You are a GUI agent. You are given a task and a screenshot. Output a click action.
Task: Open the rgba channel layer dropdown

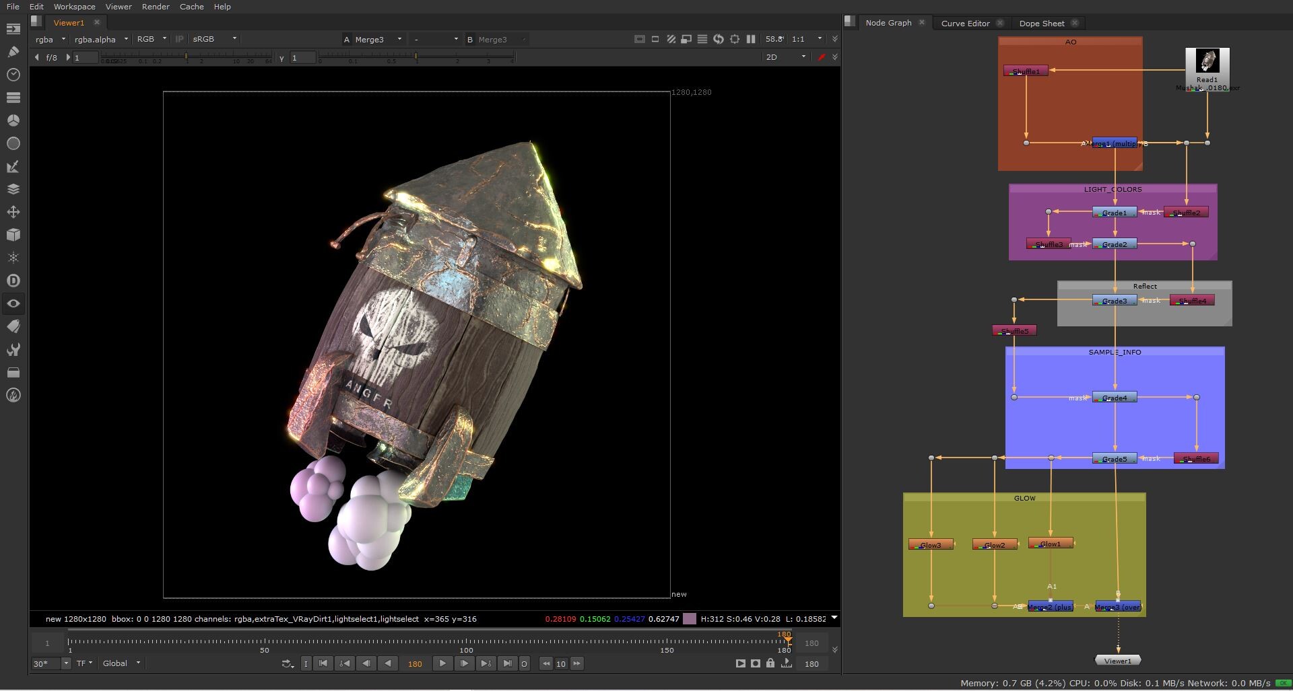pos(51,40)
